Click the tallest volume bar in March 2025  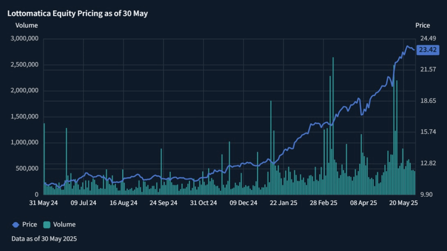tap(333, 126)
